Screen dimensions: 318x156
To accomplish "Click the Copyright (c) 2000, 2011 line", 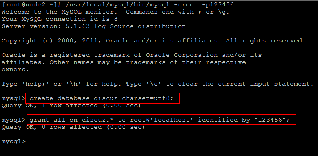I will coord(153,41).
